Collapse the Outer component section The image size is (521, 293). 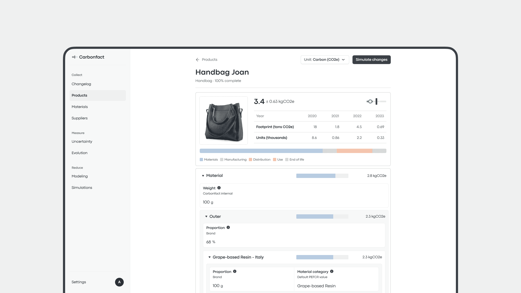tap(206, 216)
